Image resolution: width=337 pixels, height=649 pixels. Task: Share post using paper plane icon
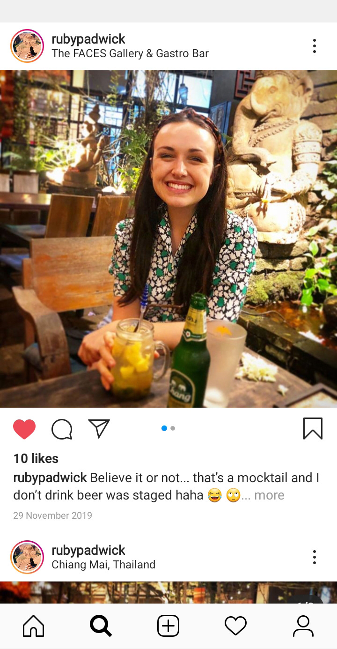[99, 428]
